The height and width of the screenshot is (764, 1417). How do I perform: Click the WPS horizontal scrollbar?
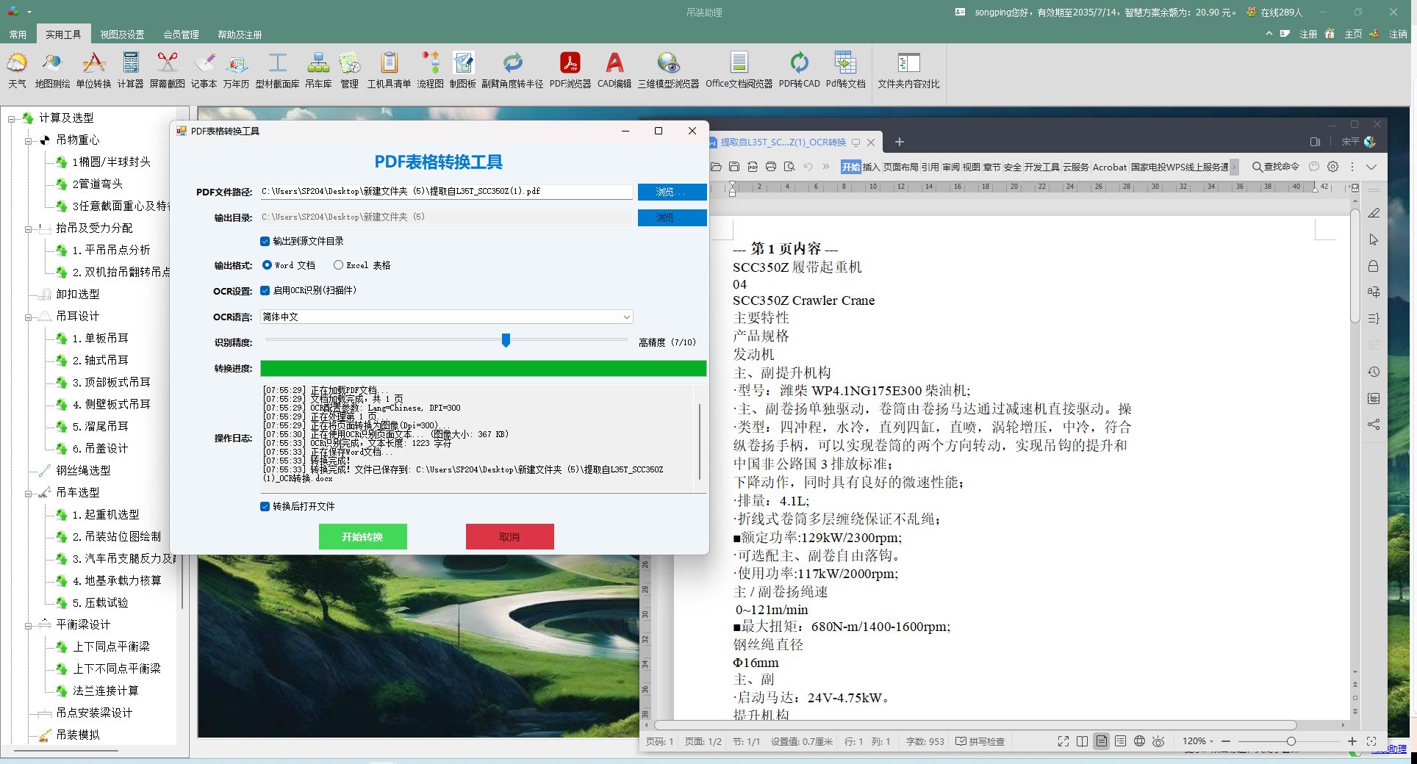point(976,725)
